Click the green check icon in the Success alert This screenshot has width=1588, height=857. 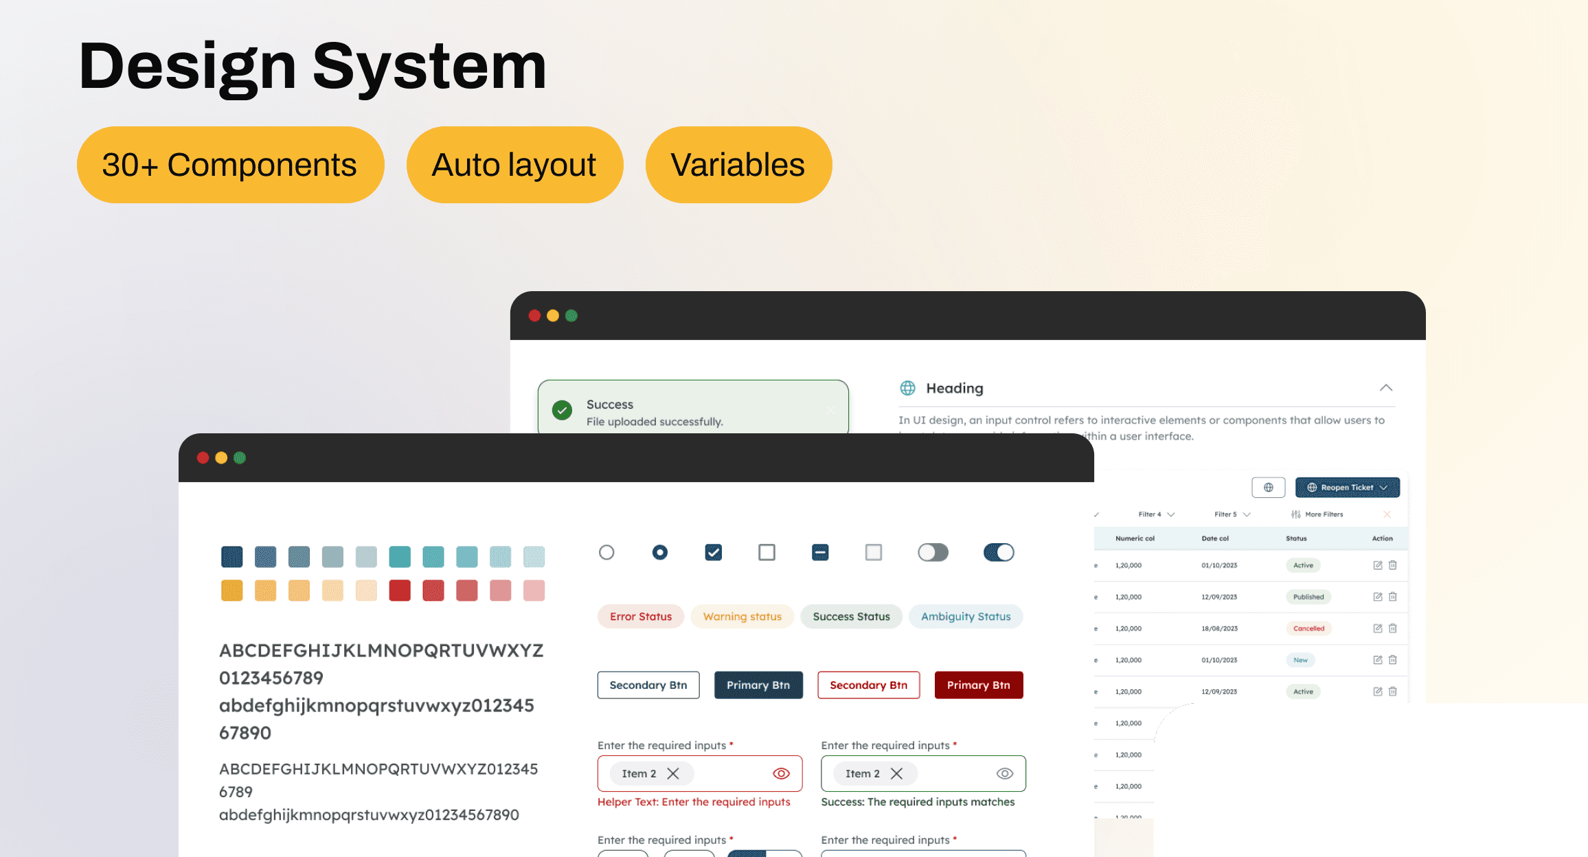click(x=562, y=411)
